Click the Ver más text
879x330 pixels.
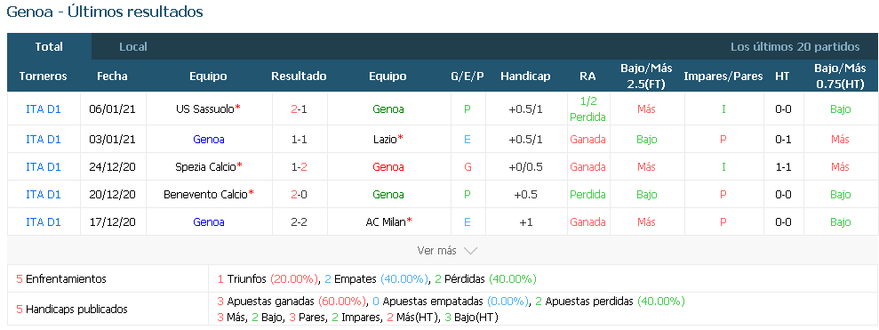point(436,251)
